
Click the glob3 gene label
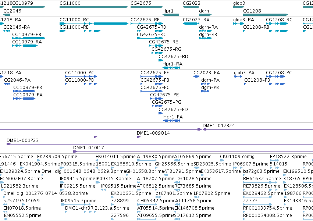239,3
